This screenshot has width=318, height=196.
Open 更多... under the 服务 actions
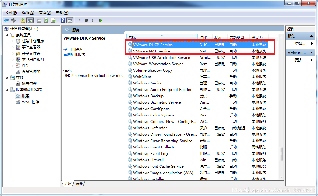coord(300,43)
